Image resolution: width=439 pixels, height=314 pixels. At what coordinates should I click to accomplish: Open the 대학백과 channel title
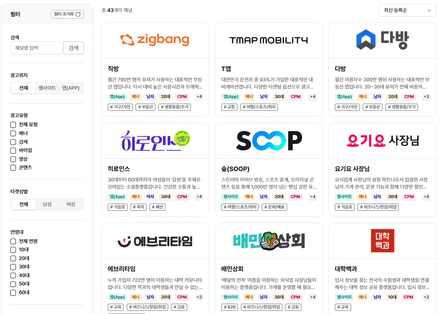346,269
